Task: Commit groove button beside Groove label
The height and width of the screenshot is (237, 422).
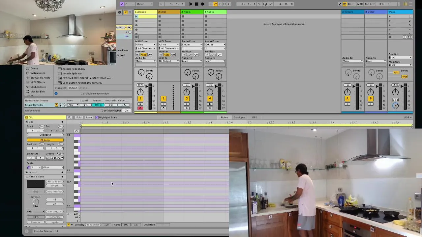Action: (x=62, y=154)
